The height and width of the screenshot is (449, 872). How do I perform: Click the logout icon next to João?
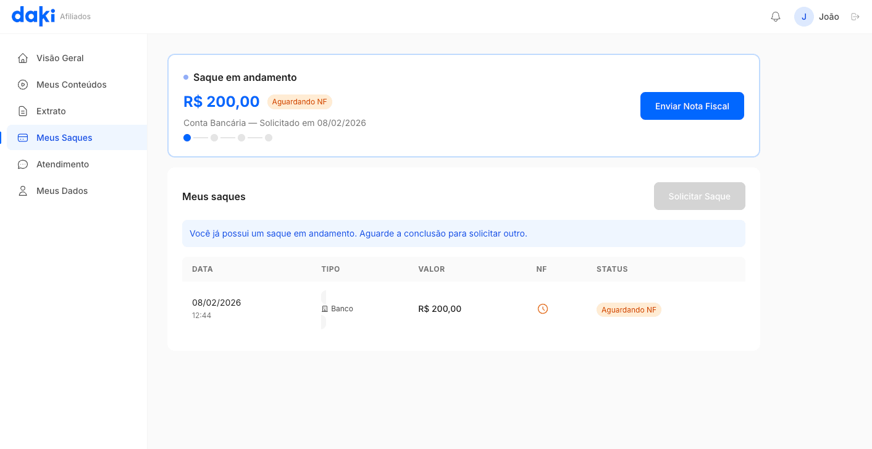tap(855, 17)
